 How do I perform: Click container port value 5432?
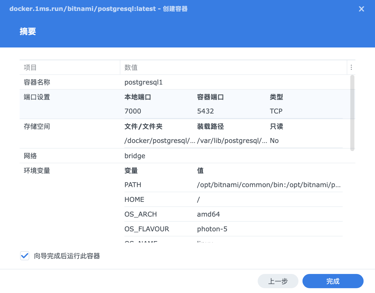click(x=206, y=111)
